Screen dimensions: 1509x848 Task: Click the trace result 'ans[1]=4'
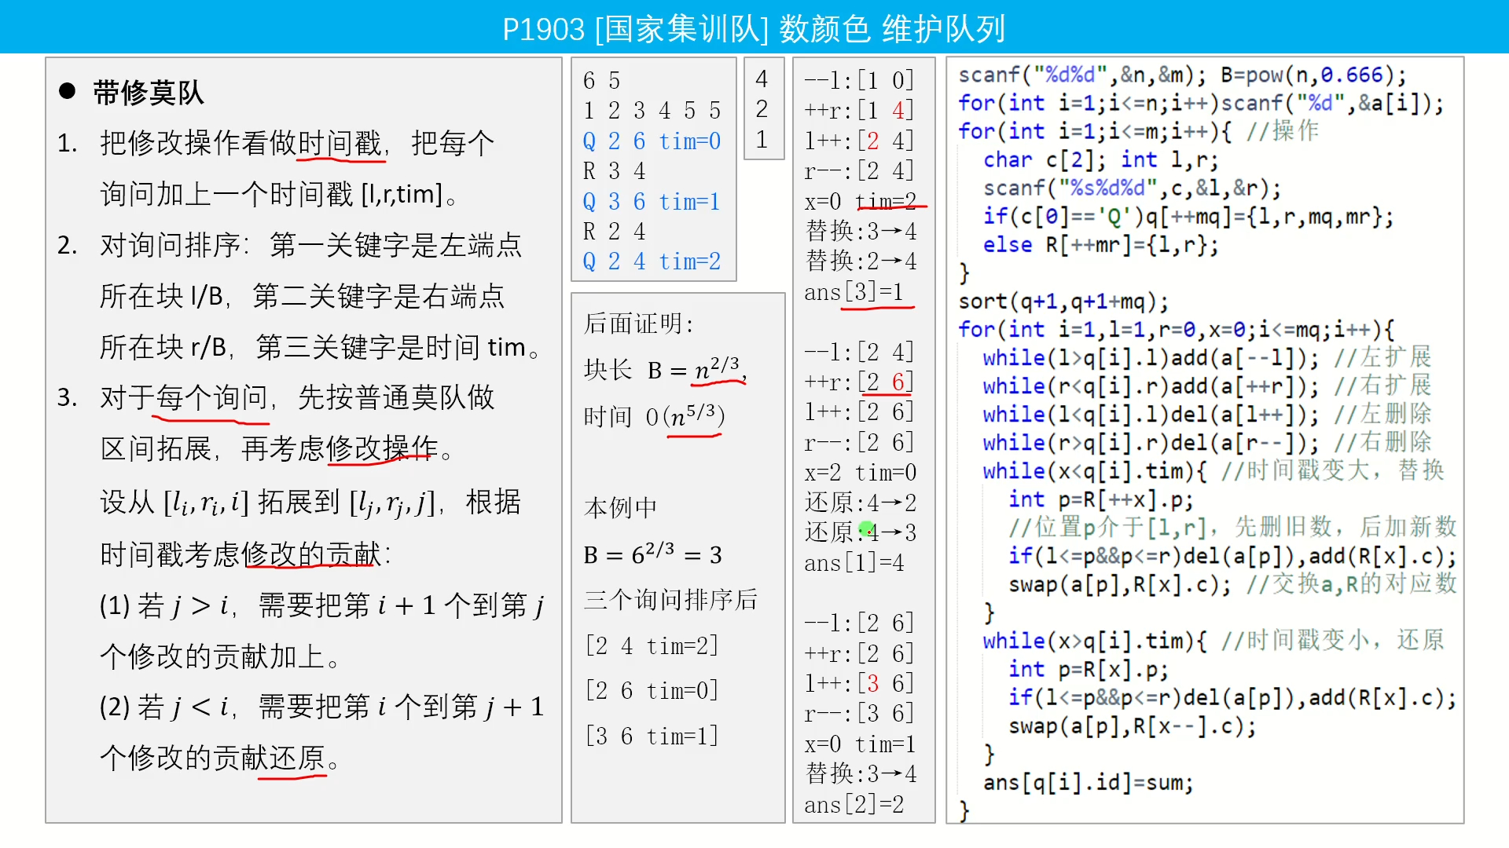[x=854, y=562]
